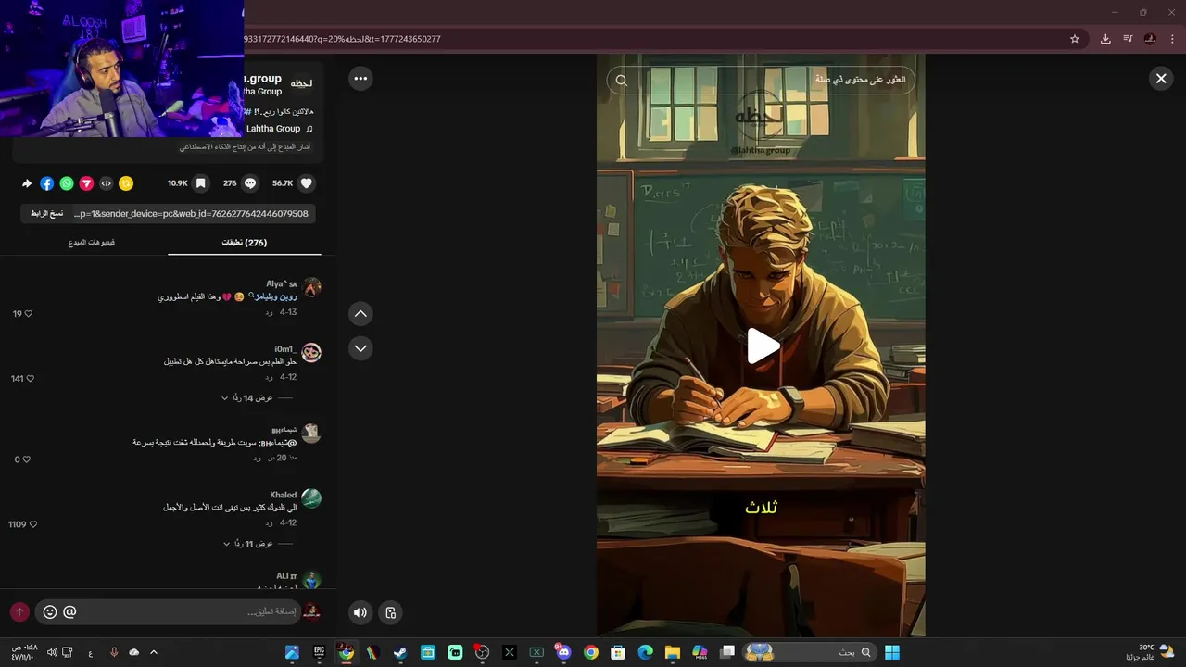Open more share options arrow
Screen dimensions: 1186x667
pyautogui.click(x=27, y=183)
